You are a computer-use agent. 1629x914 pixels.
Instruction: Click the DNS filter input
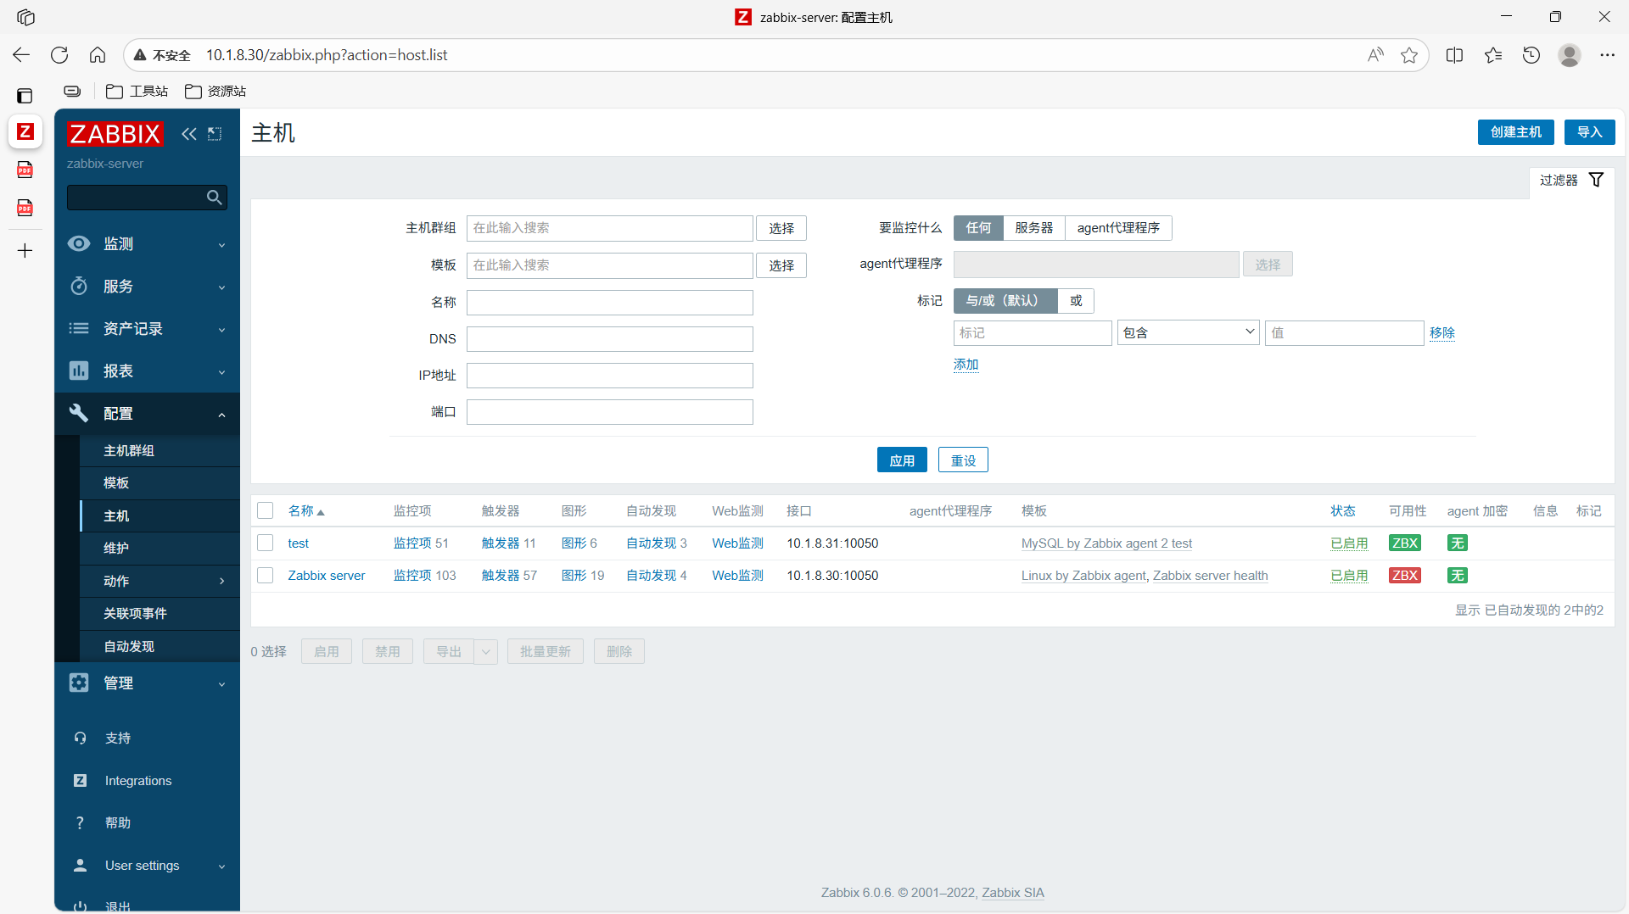point(609,339)
